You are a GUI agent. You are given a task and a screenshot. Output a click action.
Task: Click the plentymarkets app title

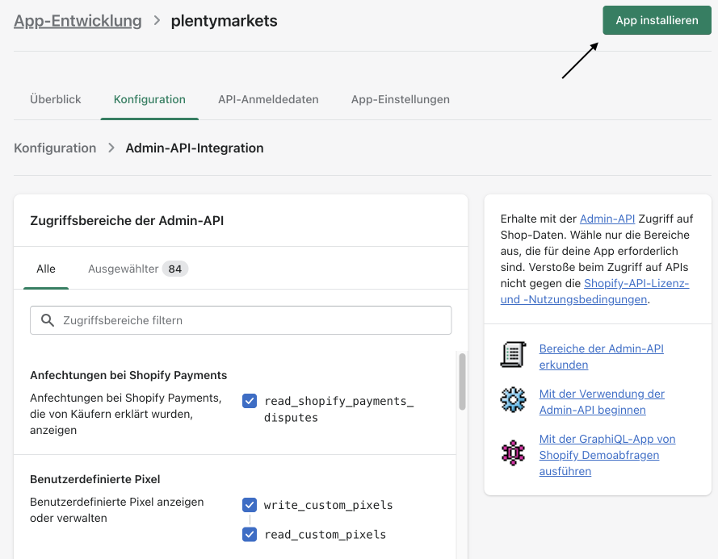pyautogui.click(x=224, y=21)
